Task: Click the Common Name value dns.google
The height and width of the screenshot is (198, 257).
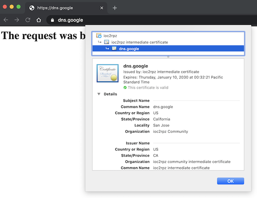Action: coord(163,107)
